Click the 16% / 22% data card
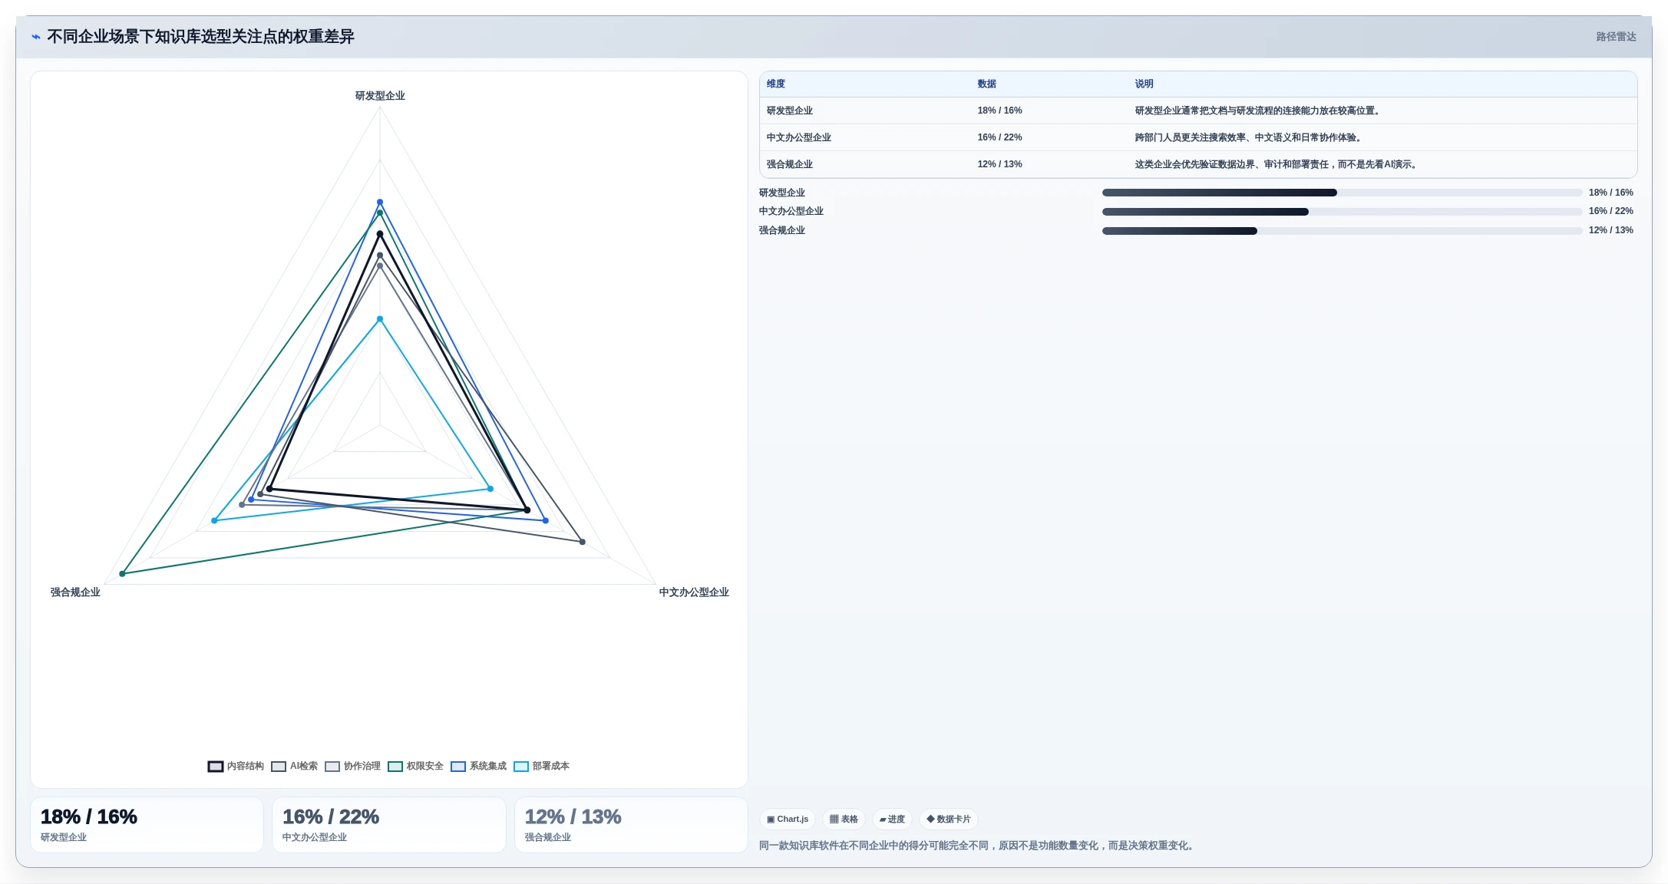1668x884 pixels. click(x=388, y=825)
